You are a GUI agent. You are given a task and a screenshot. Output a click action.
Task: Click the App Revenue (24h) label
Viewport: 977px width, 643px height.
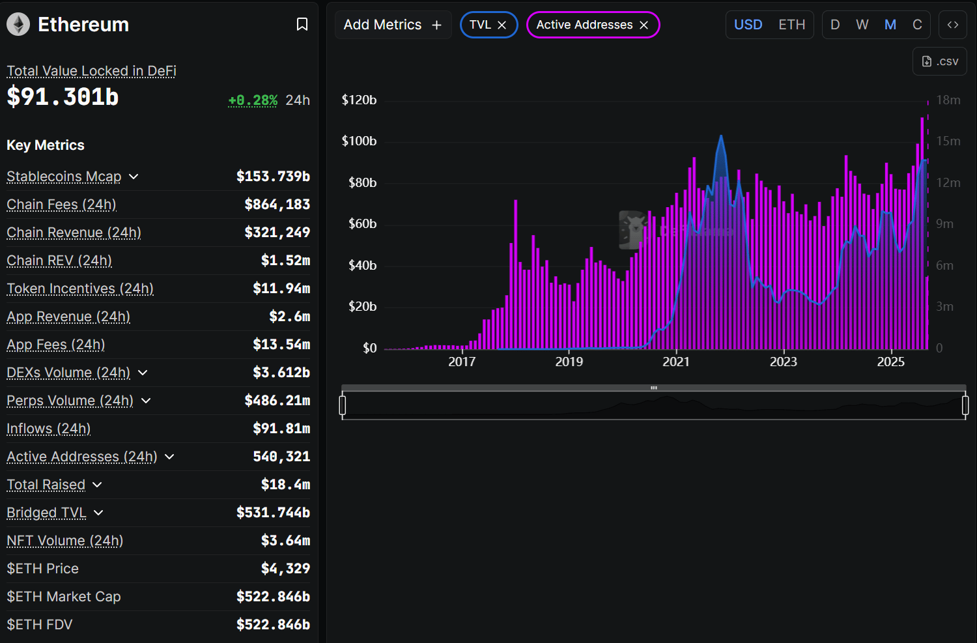coord(68,317)
